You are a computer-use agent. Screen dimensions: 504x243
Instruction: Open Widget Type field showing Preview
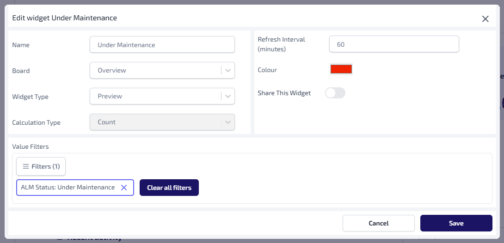coord(155,97)
